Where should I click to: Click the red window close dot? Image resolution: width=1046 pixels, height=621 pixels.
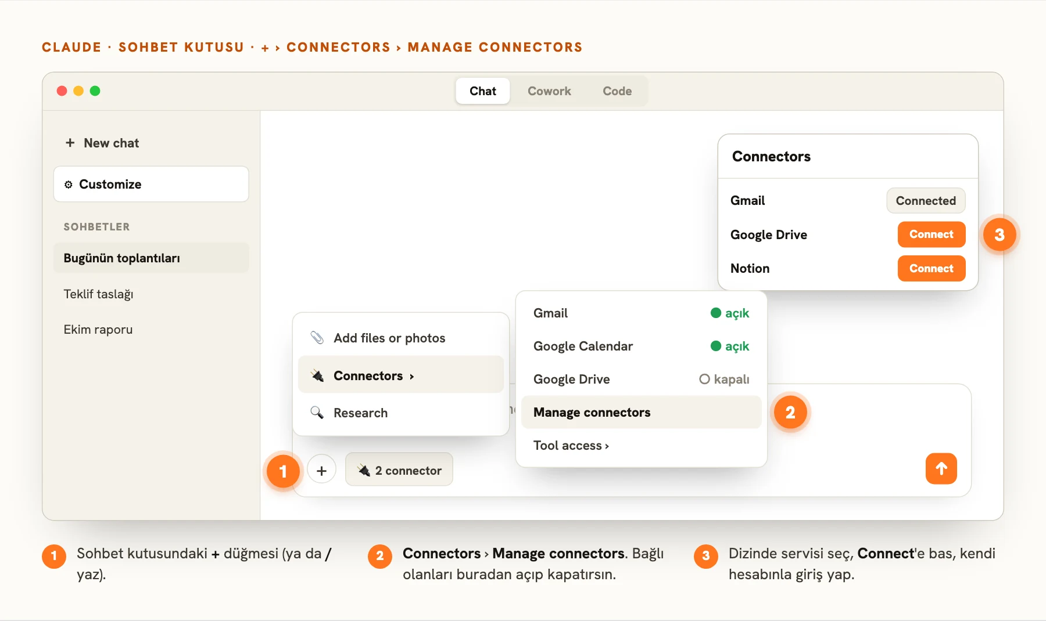pos(62,91)
